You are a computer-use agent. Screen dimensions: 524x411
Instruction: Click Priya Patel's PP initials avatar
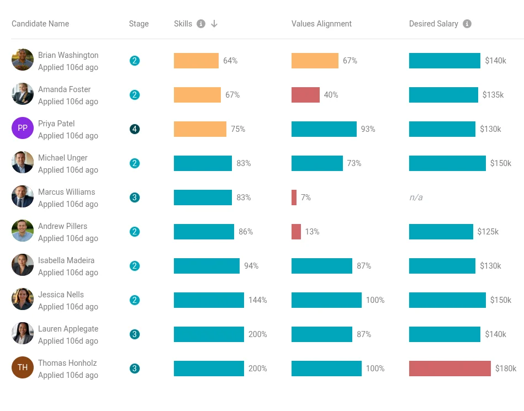[x=23, y=129]
